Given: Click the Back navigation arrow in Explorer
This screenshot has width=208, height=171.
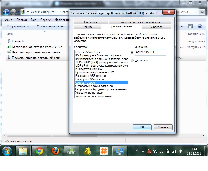Looking at the screenshot, I should coord(6,12).
